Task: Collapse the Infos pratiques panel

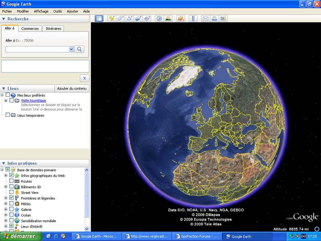Action: tap(4, 163)
